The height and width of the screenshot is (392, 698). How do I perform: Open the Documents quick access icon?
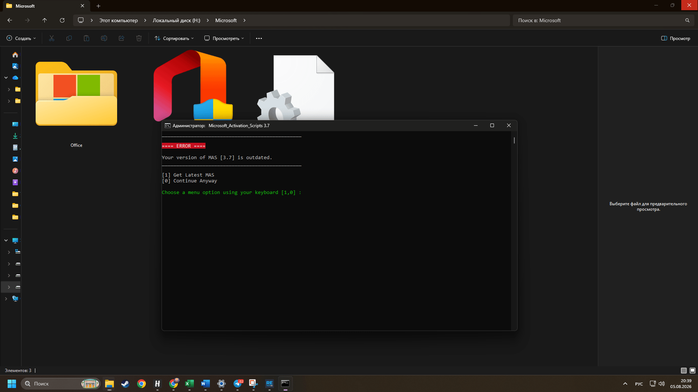(x=15, y=147)
